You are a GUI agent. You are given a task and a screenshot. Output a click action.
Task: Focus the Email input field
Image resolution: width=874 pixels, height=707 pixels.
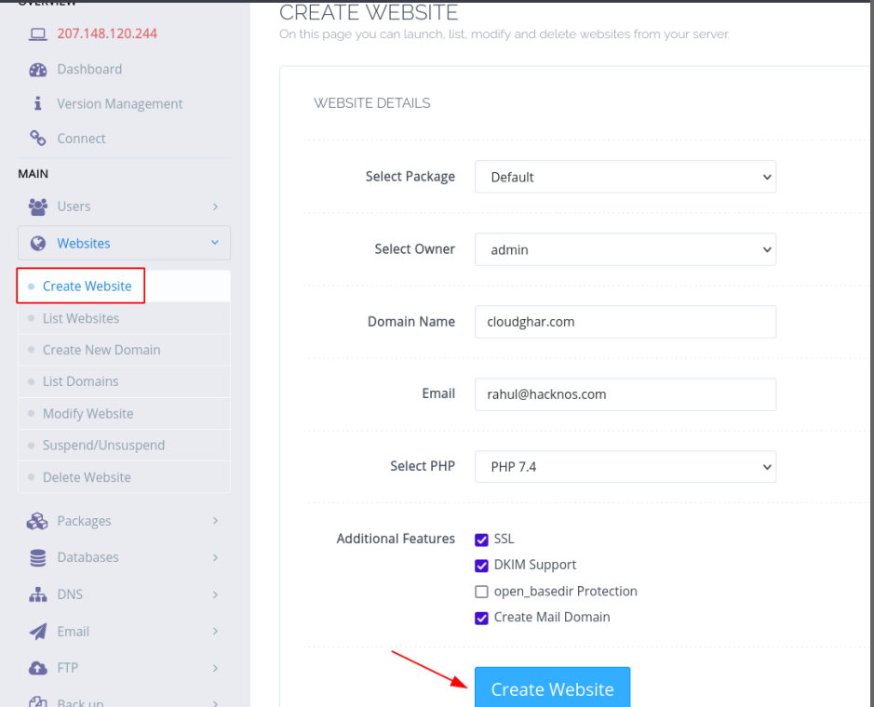[625, 394]
